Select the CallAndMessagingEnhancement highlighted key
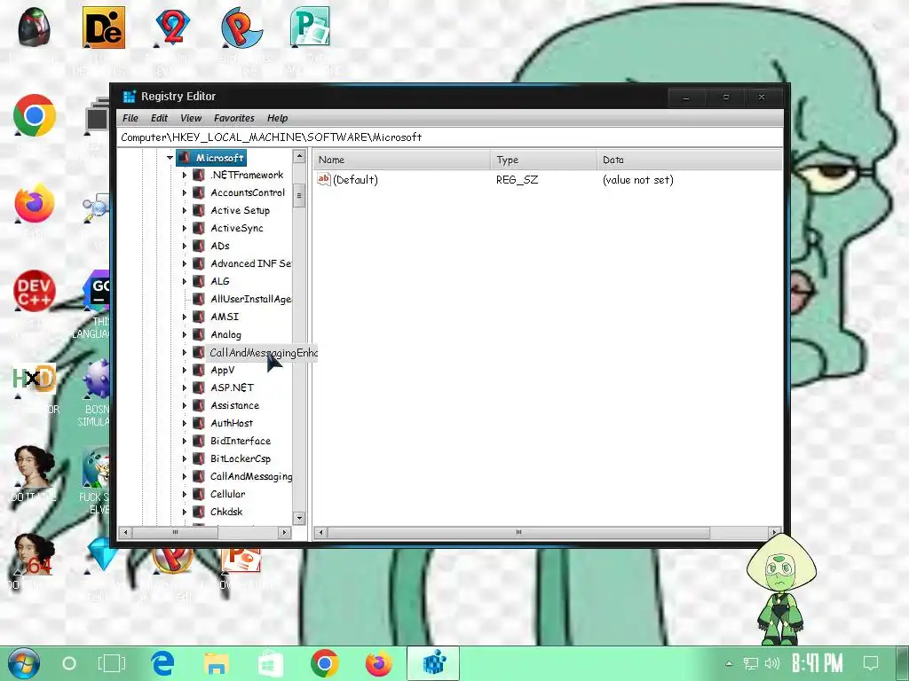This screenshot has height=681, width=909. click(263, 353)
